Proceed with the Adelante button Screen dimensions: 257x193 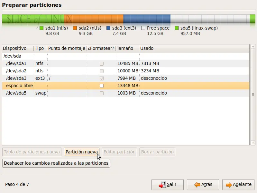[x=238, y=185]
